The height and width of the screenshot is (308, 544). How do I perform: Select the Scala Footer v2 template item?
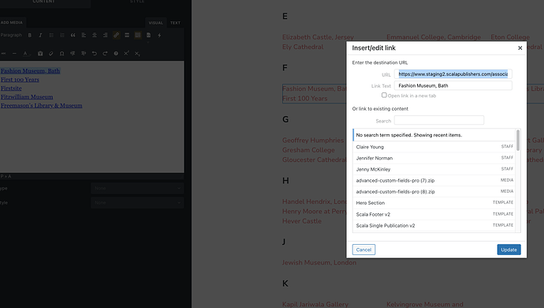click(434, 214)
